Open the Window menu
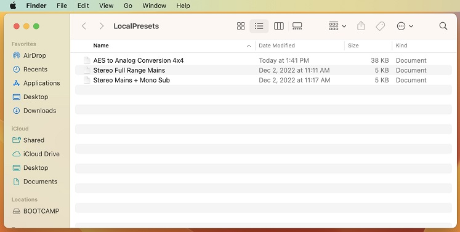 [155, 6]
